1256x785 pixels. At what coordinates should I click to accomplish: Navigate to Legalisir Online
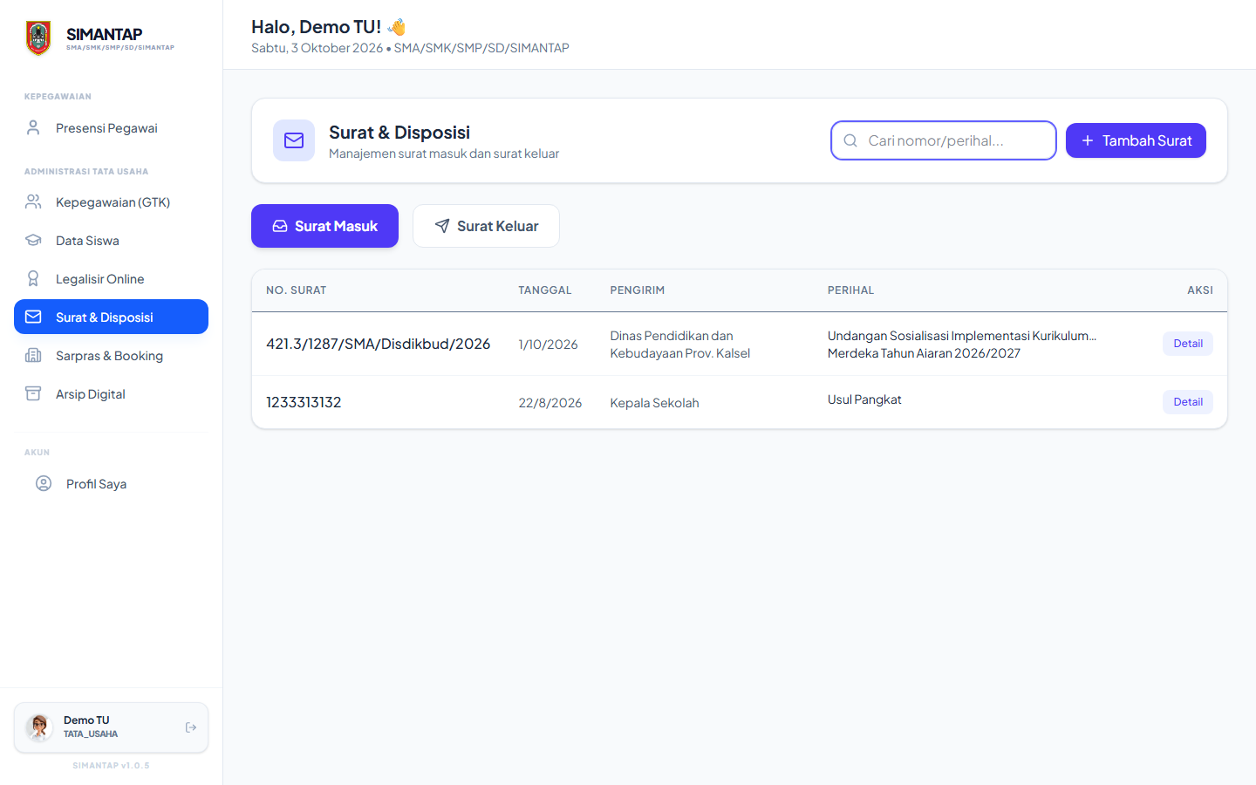111,279
